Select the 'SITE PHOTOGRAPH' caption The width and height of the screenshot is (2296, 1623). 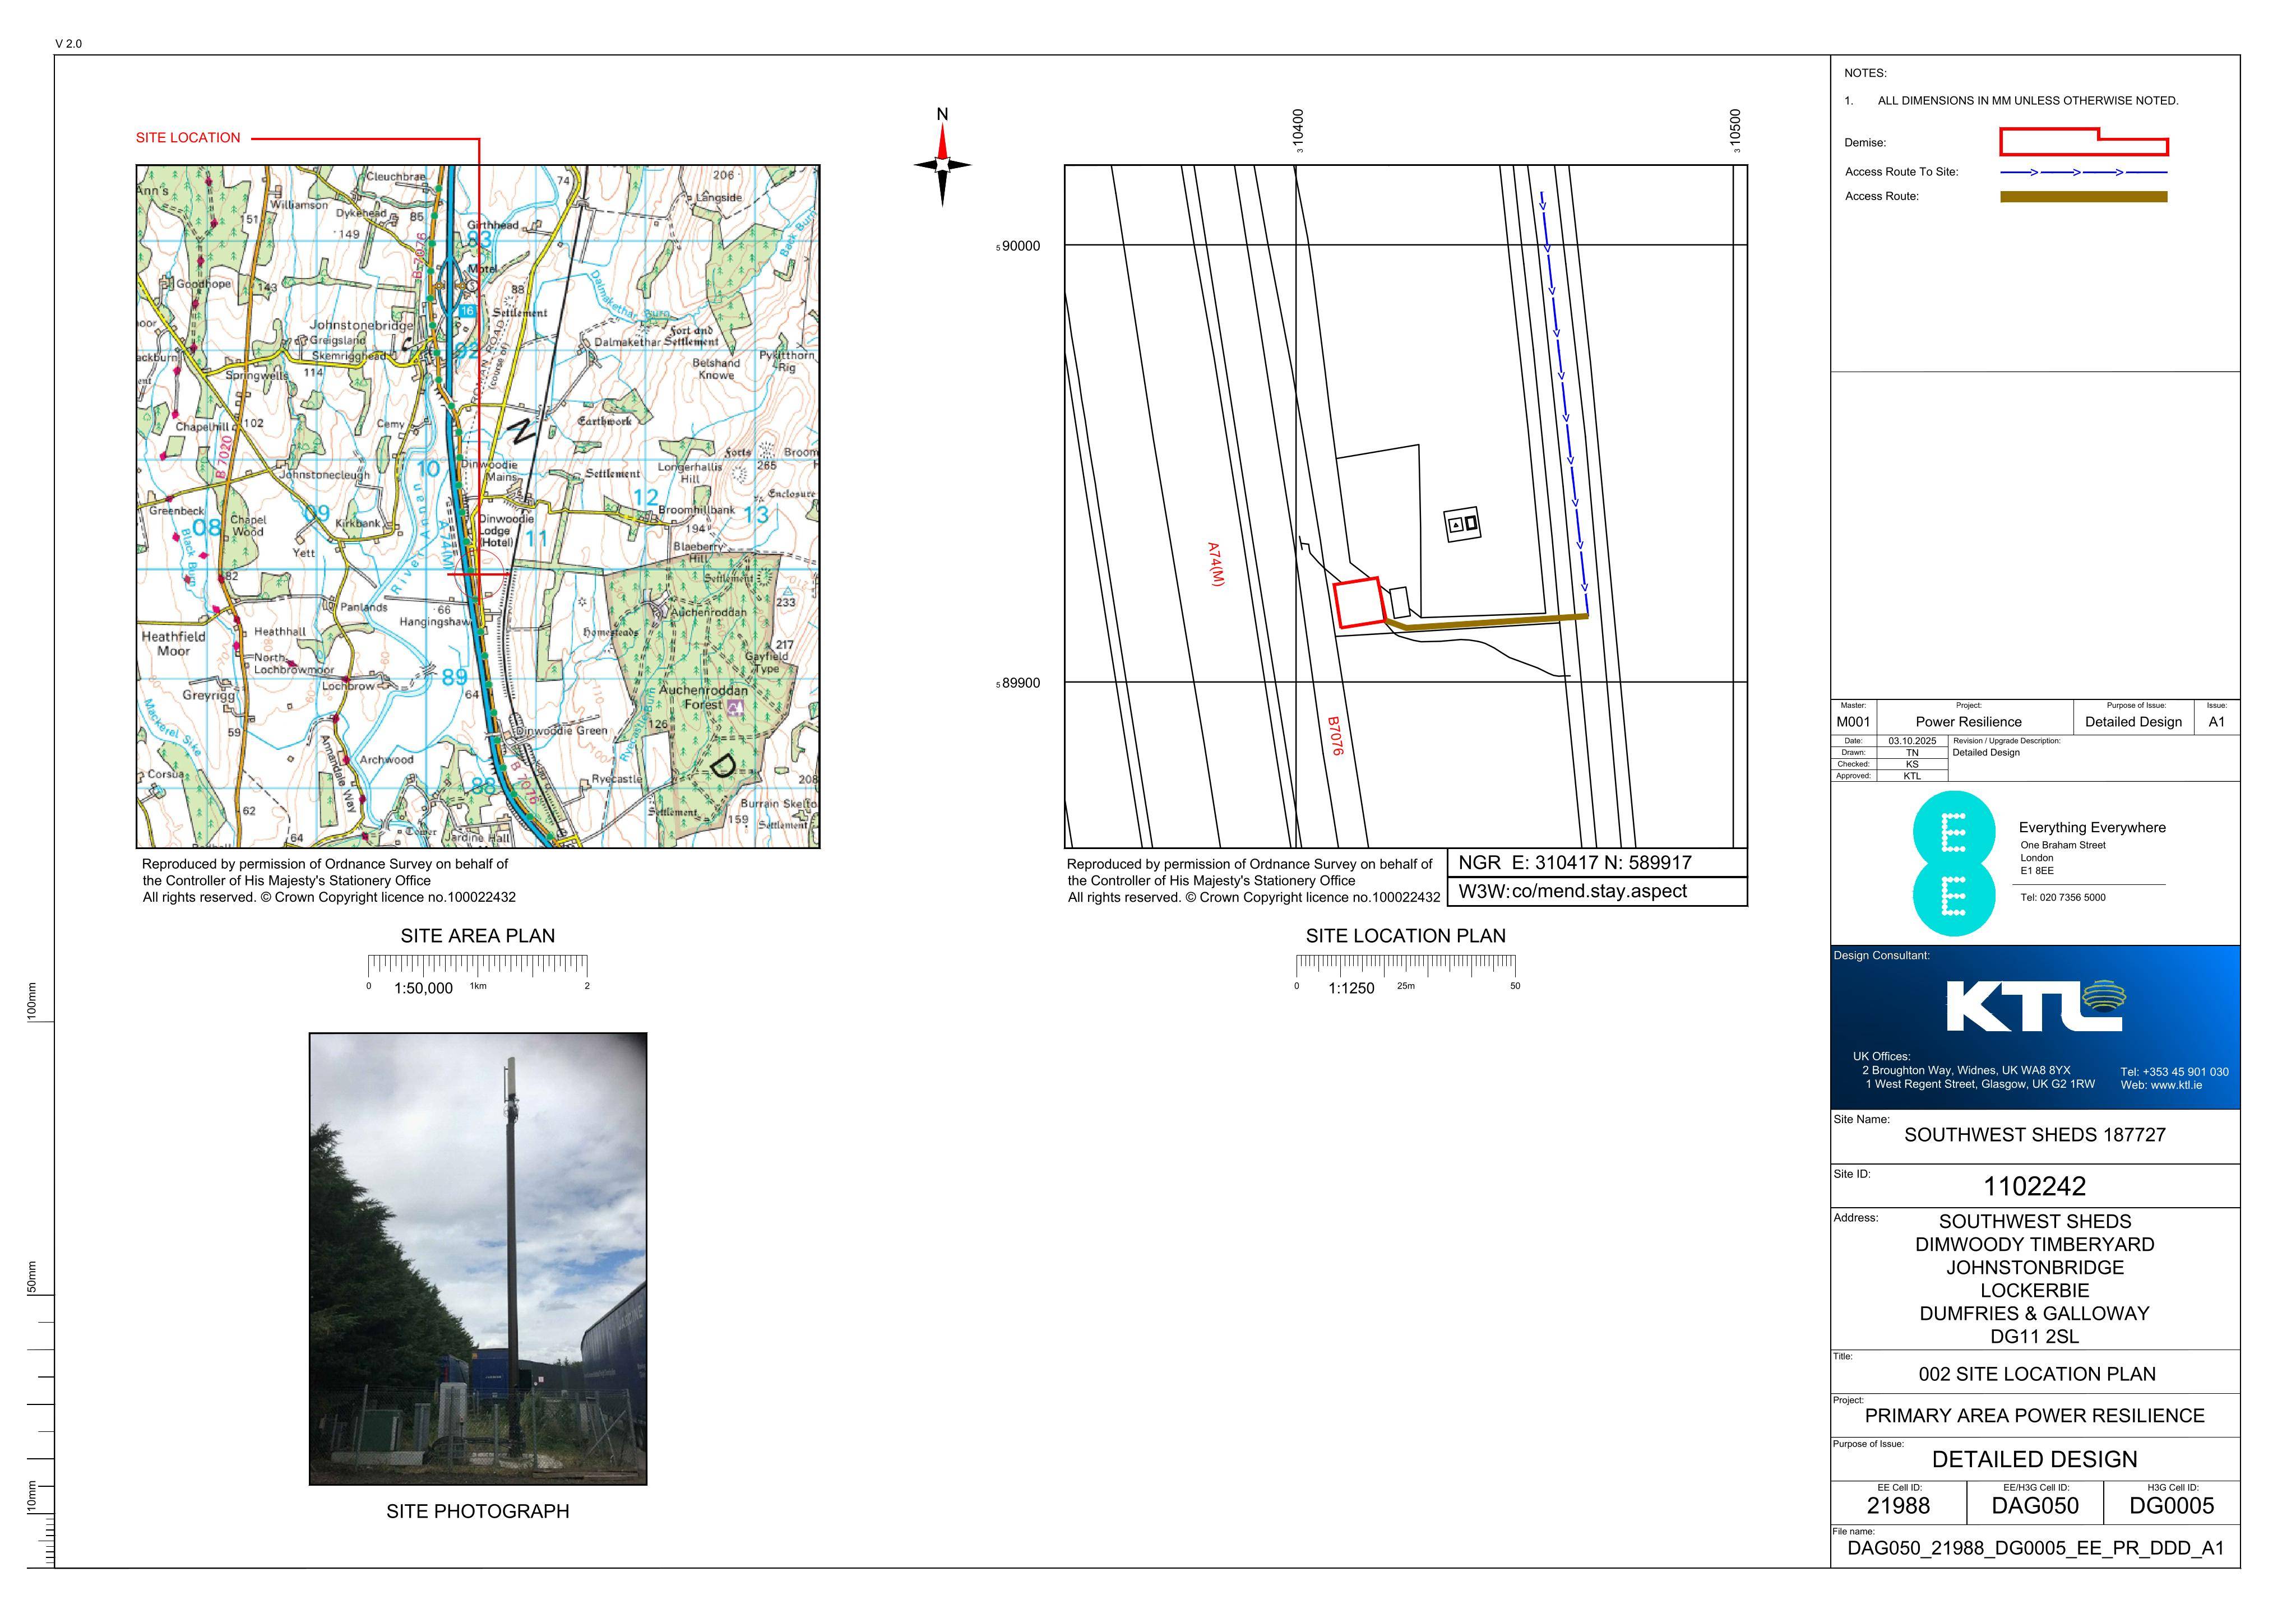coord(478,1511)
